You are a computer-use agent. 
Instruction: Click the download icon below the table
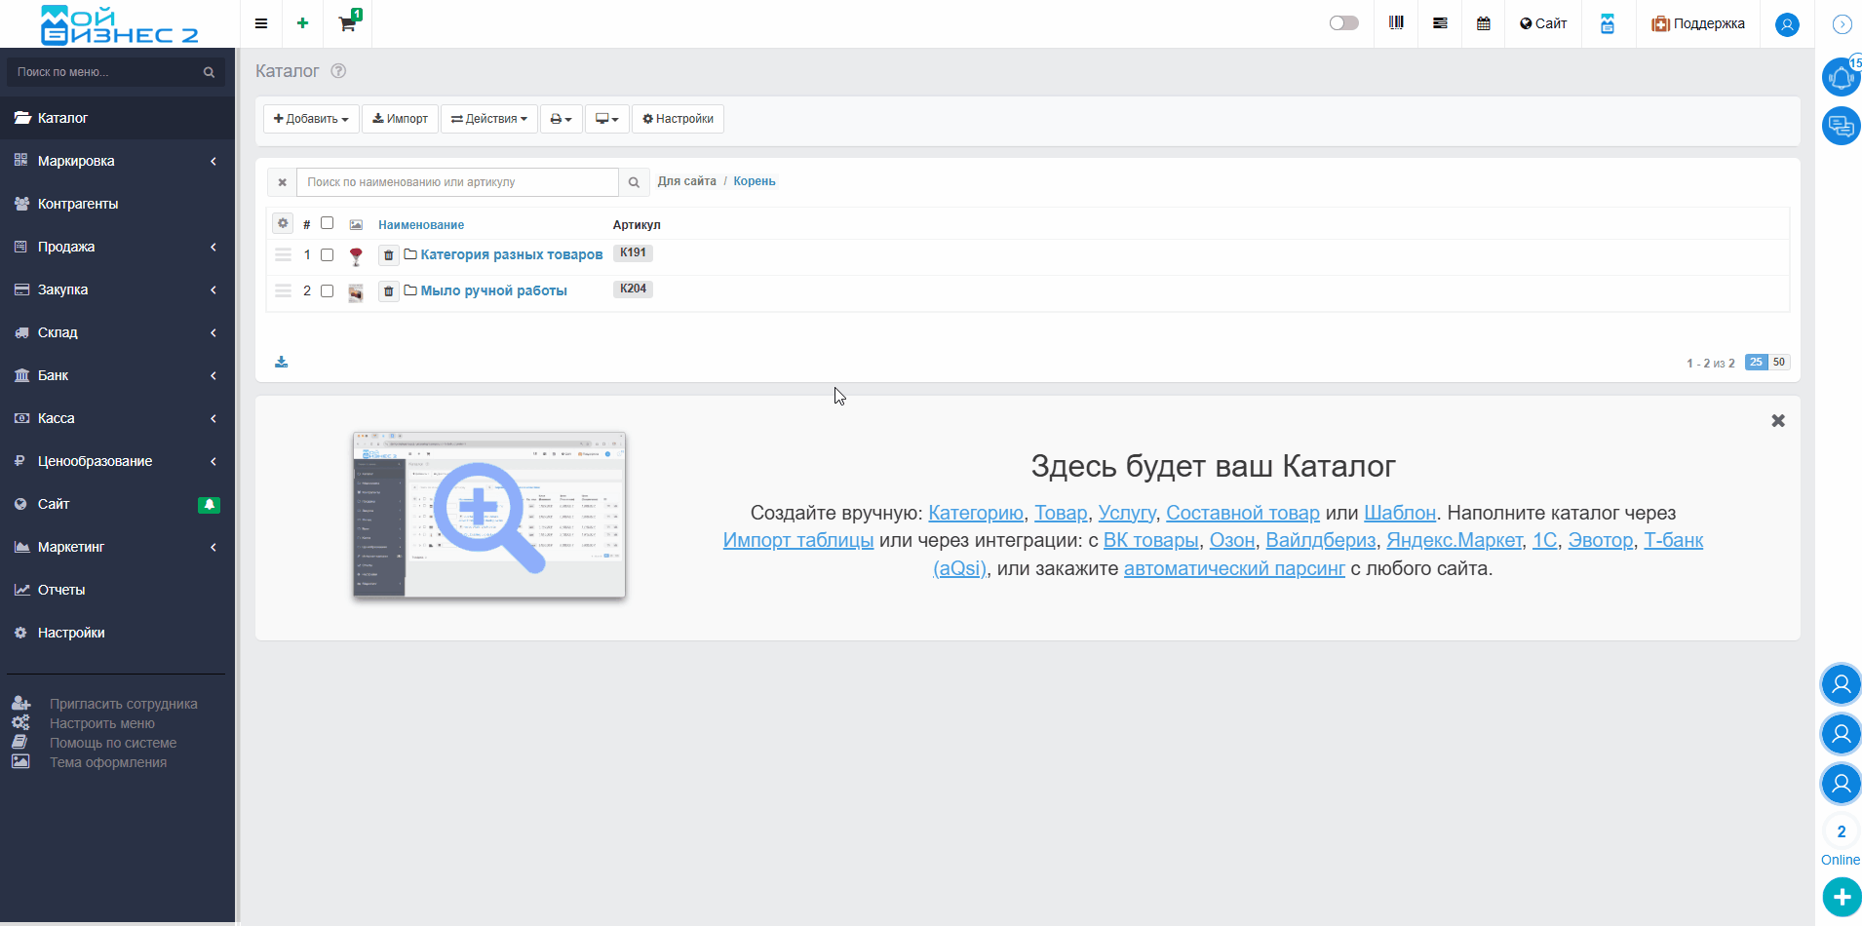(x=282, y=362)
